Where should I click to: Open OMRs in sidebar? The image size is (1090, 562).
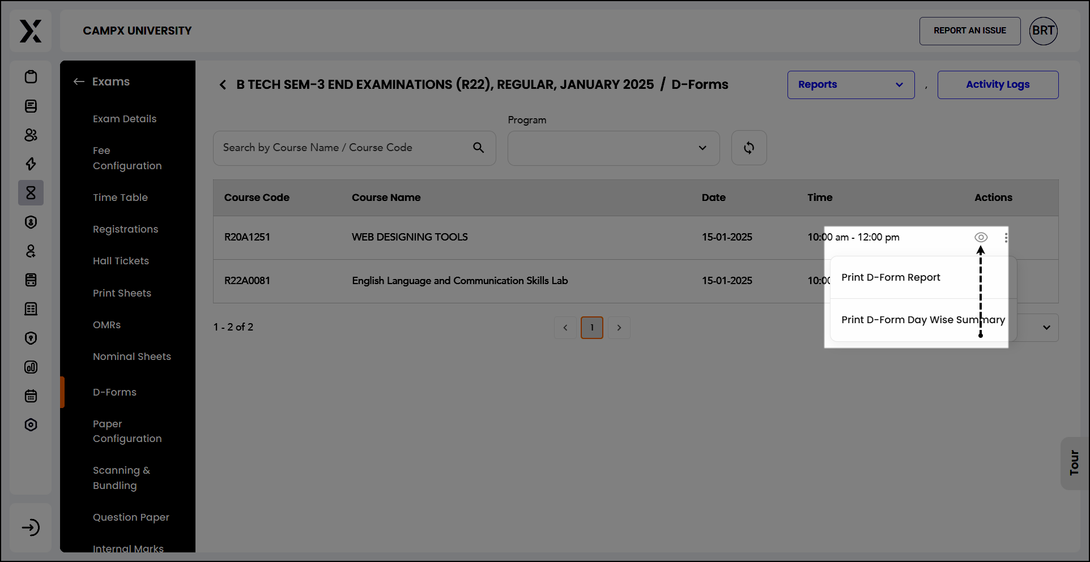(107, 325)
